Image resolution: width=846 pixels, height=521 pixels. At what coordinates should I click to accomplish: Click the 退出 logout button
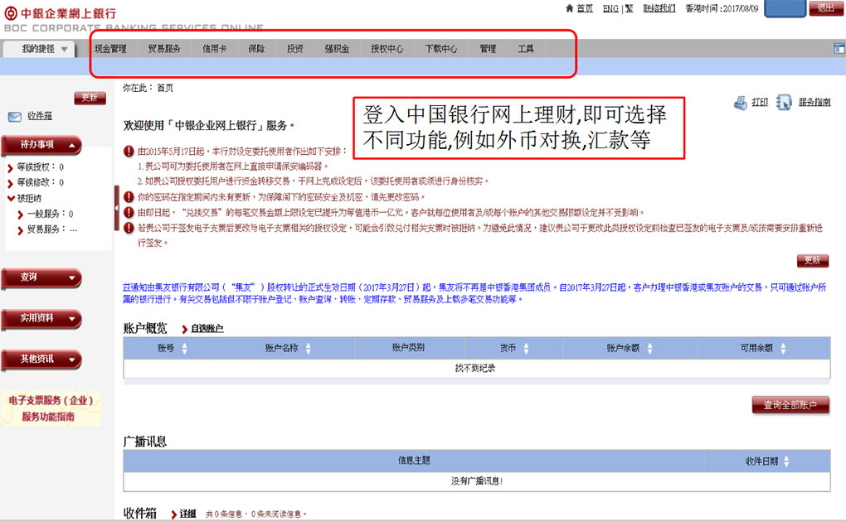tap(824, 8)
